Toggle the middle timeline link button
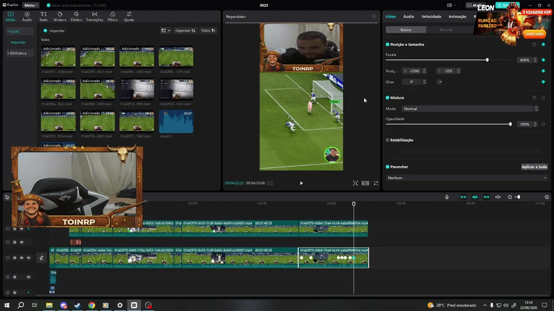The image size is (554, 311). click(x=475, y=197)
